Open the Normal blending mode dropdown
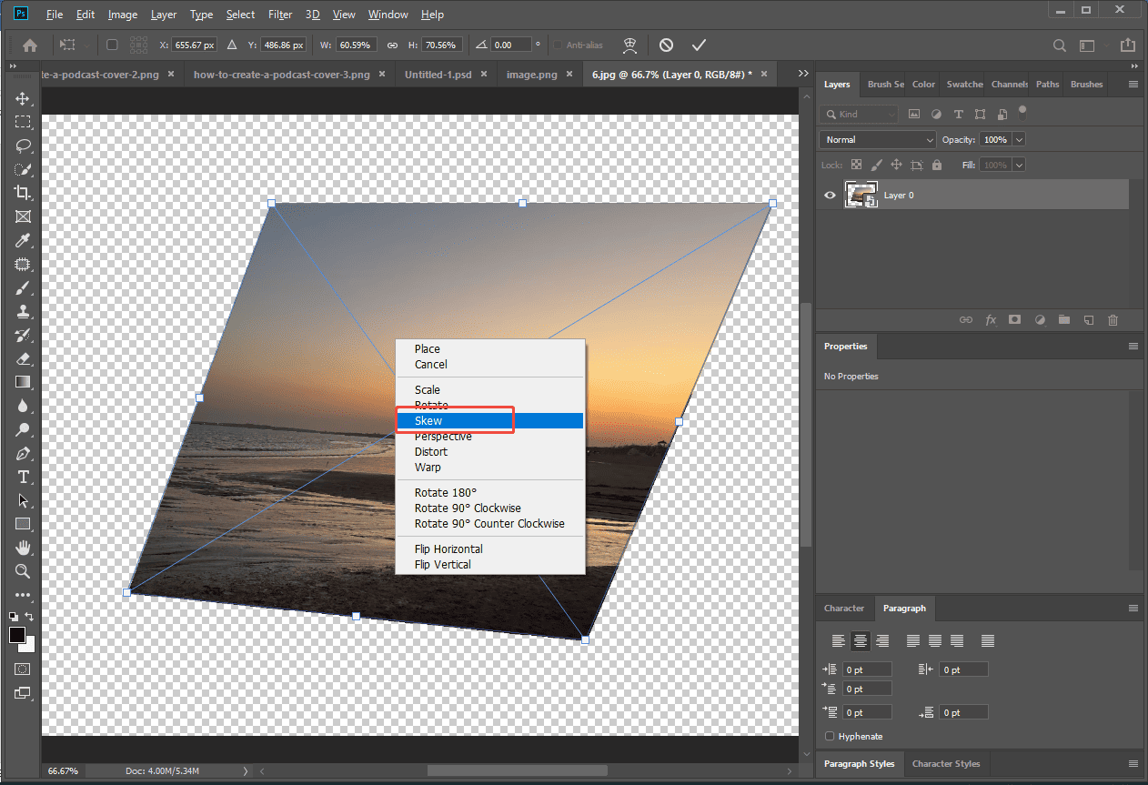This screenshot has height=785, width=1148. pos(876,139)
